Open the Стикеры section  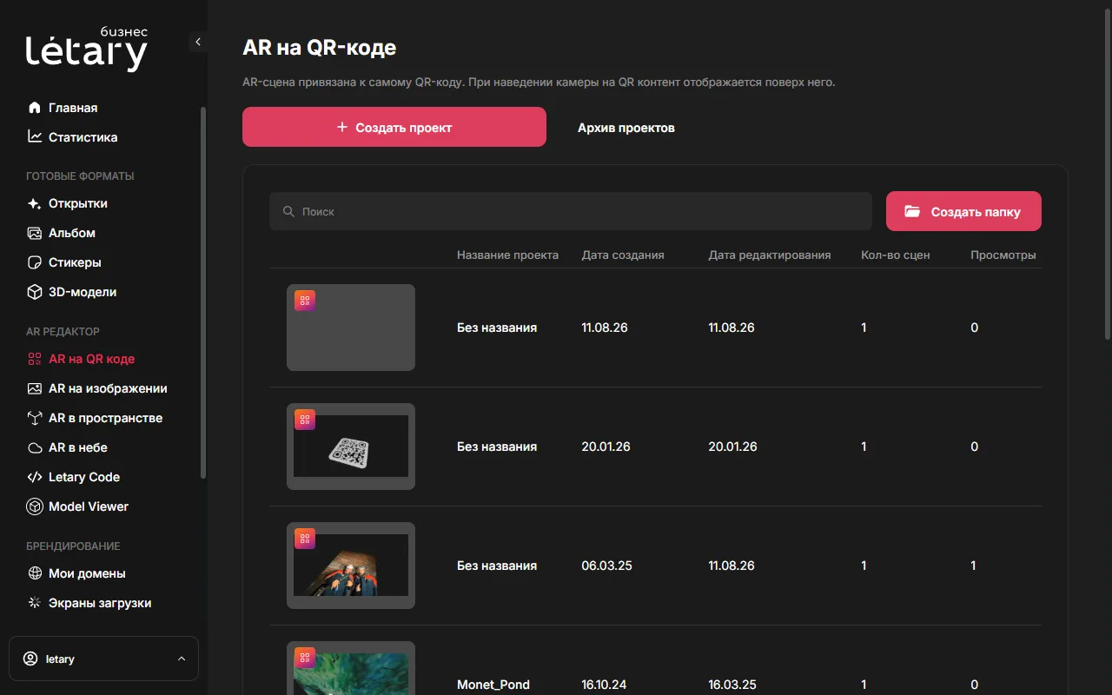pos(75,262)
